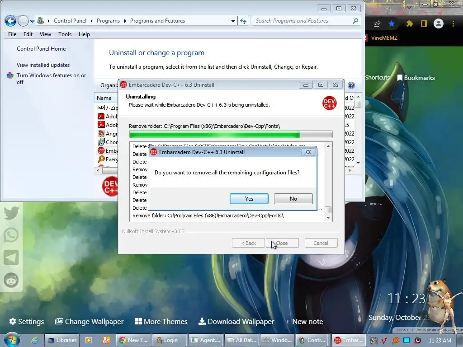Screen dimensions: 463x347
Task: Open Shortcuts on the new tab page
Action: (x=378, y=78)
